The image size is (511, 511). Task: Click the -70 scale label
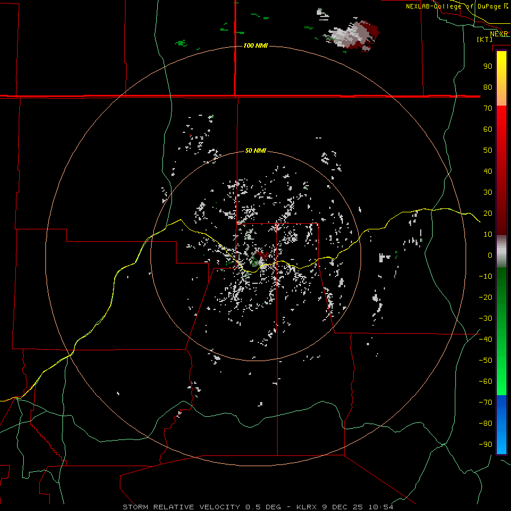point(485,403)
